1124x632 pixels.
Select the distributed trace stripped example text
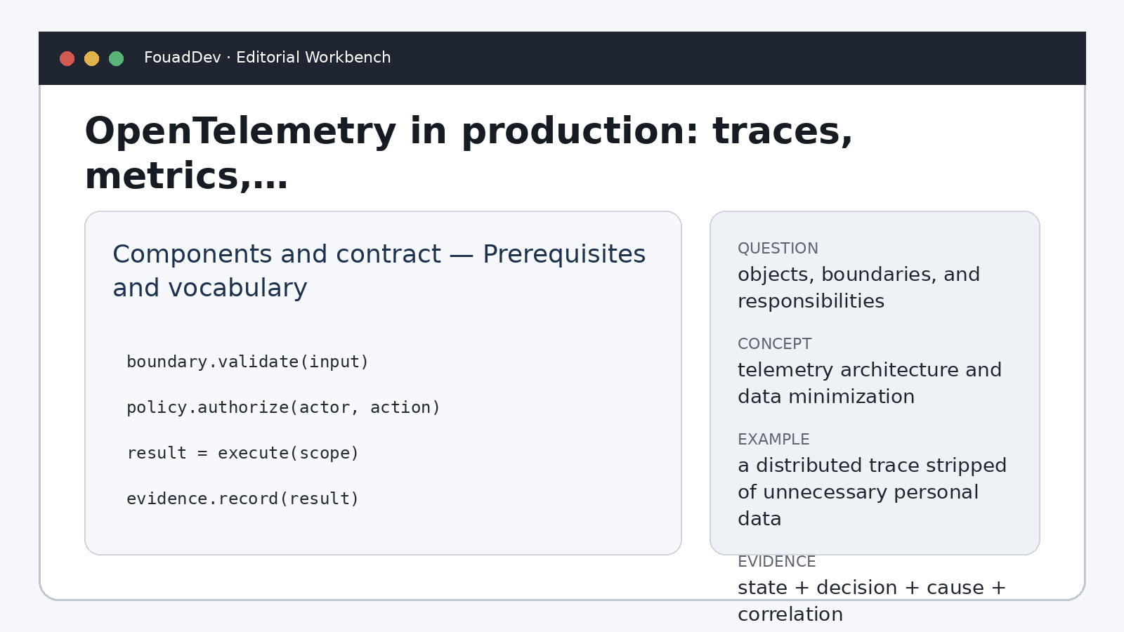coord(872,492)
